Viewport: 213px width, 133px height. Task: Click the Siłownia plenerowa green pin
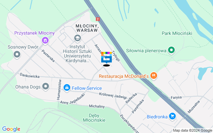click(171, 50)
